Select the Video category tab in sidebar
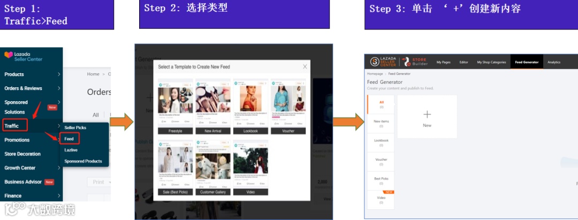The width and height of the screenshot is (578, 220). [x=381, y=200]
